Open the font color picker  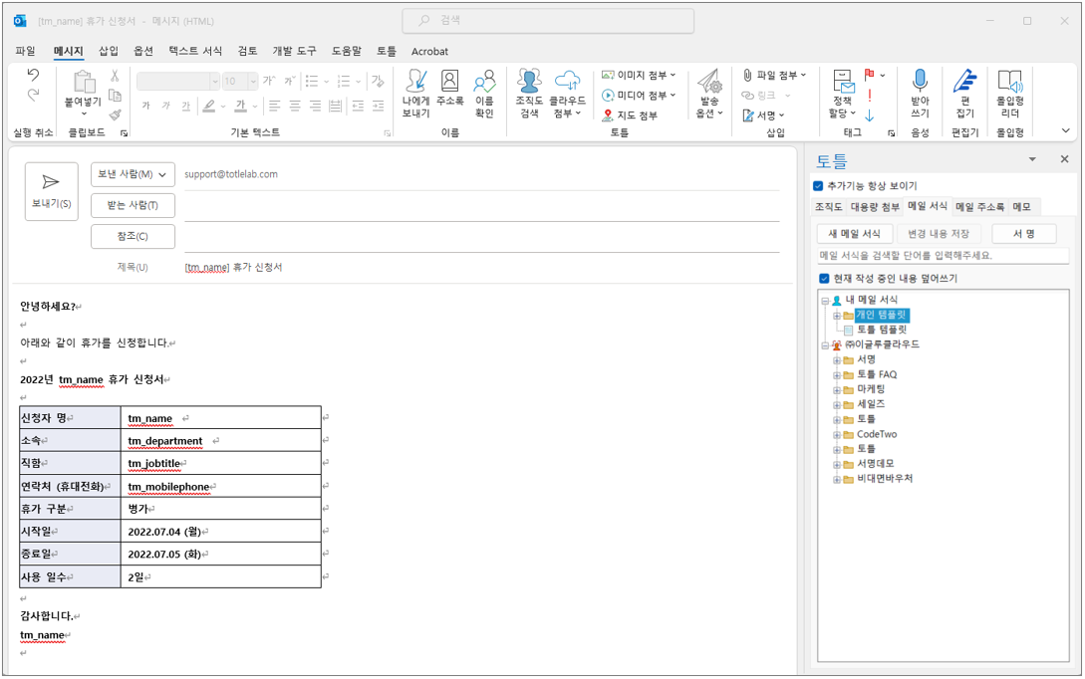tap(255, 107)
